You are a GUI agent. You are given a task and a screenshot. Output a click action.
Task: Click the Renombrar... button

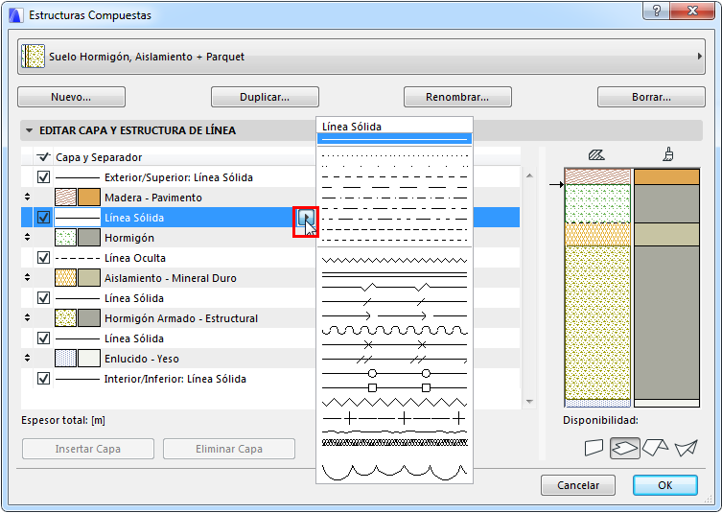click(457, 97)
